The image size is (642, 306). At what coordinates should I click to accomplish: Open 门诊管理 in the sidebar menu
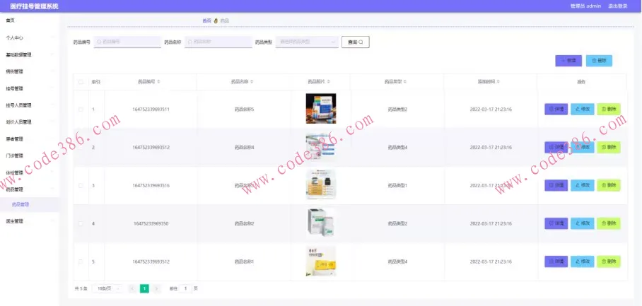30,155
